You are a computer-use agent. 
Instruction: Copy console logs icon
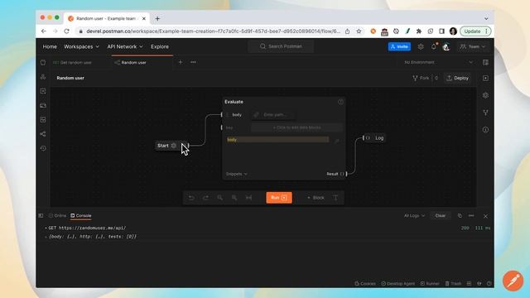(x=460, y=215)
